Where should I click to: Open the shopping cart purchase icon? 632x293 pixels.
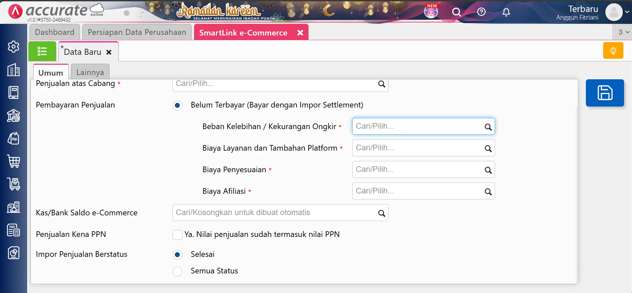(14, 161)
